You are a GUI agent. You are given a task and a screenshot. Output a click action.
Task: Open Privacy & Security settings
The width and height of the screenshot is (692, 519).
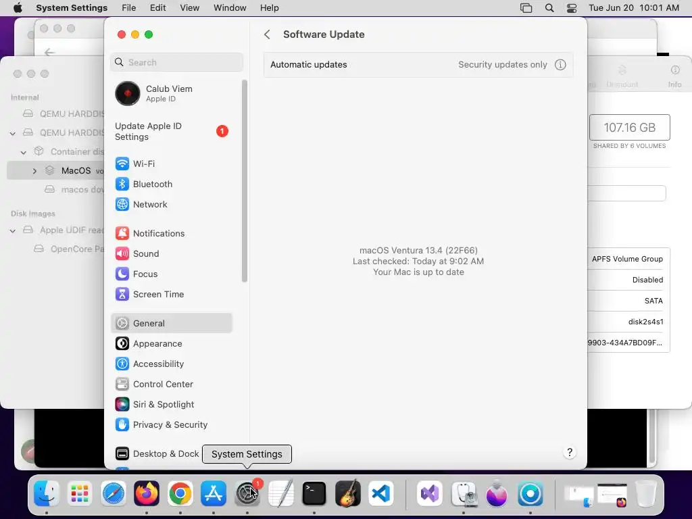[172, 425]
